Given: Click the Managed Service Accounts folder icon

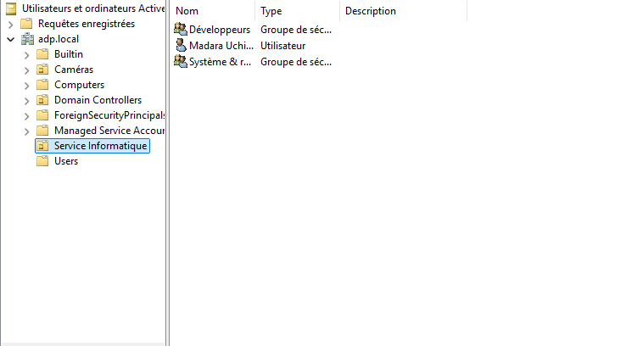Looking at the screenshot, I should click(x=42, y=131).
